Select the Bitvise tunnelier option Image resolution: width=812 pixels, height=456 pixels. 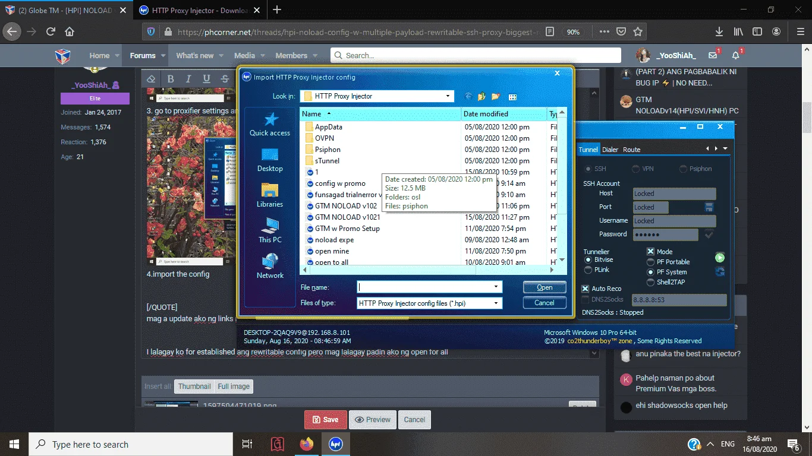pos(588,259)
